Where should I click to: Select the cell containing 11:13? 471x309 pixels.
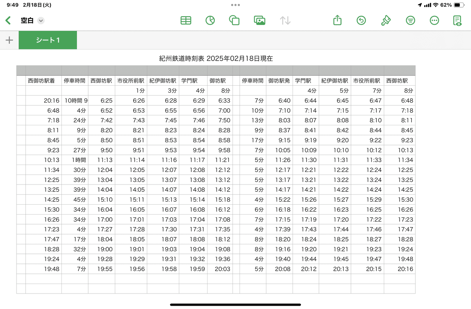[x=102, y=160]
